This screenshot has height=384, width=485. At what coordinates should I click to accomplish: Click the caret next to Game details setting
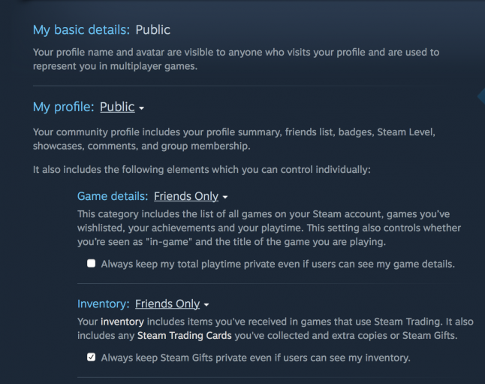225,198
